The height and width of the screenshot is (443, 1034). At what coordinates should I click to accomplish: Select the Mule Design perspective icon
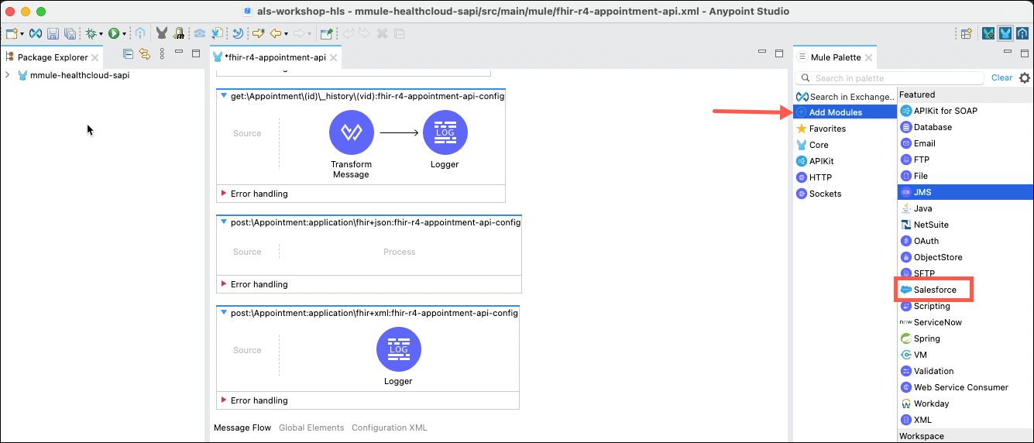[x=1005, y=33]
